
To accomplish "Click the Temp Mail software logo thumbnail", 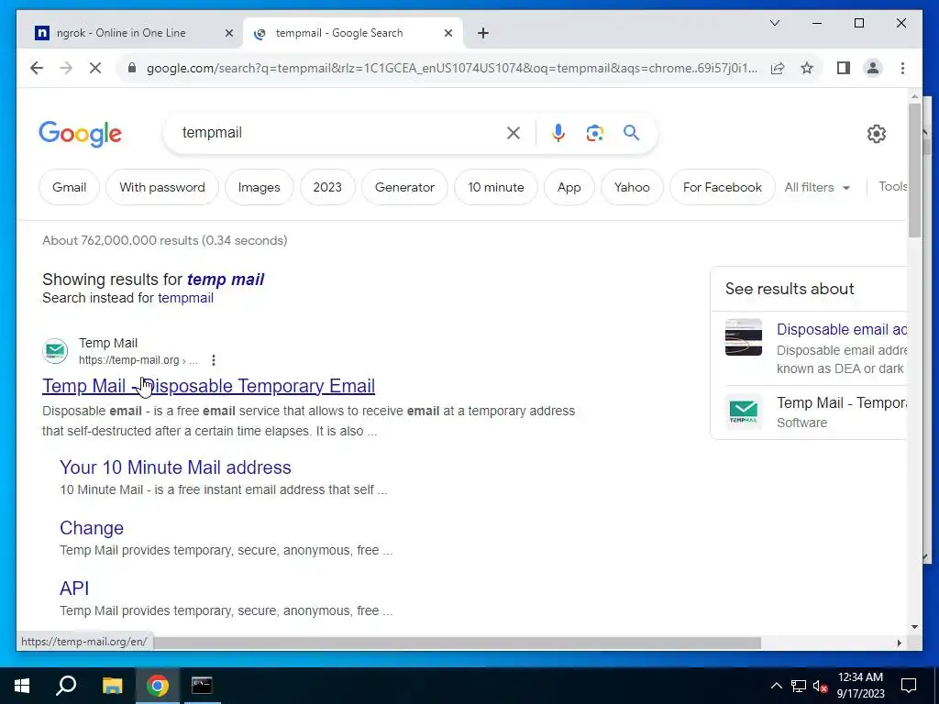I will click(743, 412).
